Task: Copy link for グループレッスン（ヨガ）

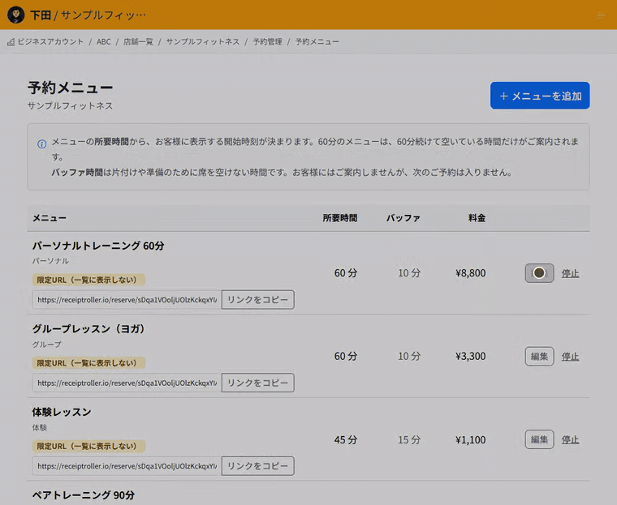Action: click(x=257, y=383)
